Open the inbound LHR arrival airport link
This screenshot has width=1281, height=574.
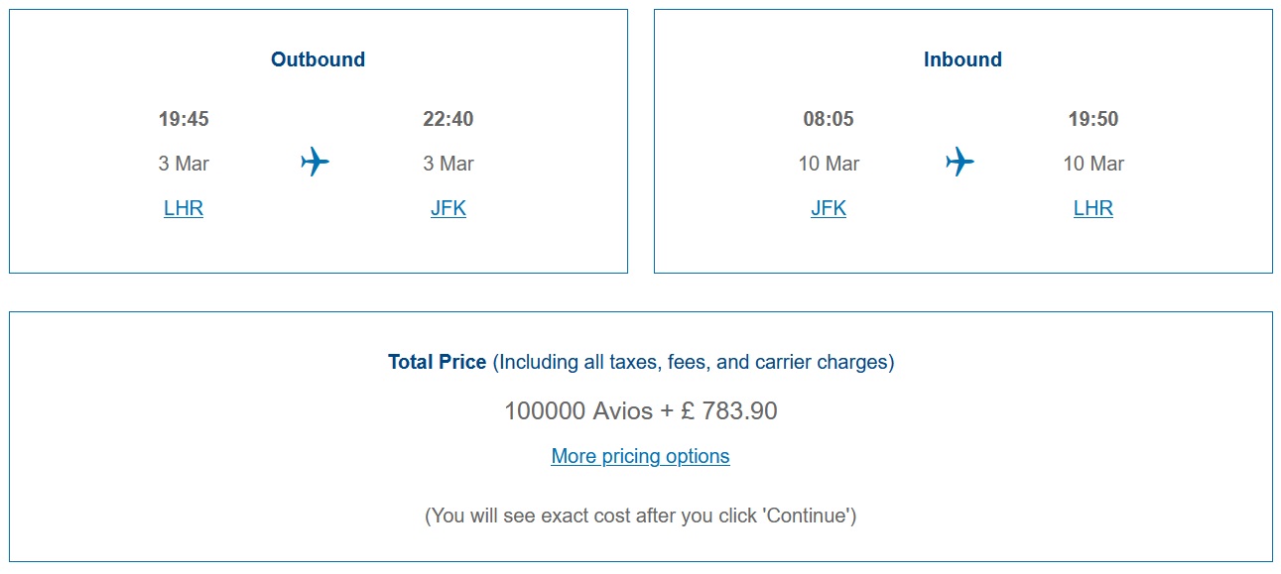tap(1093, 208)
